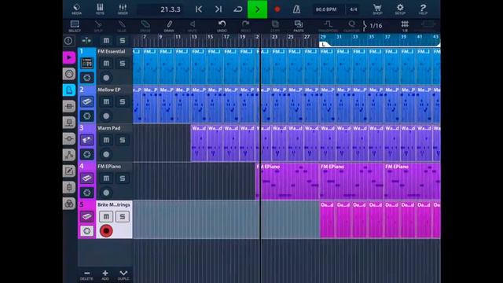Click the Transpose tool
Viewport: 503px width, 283px height.
pyautogui.click(x=328, y=26)
